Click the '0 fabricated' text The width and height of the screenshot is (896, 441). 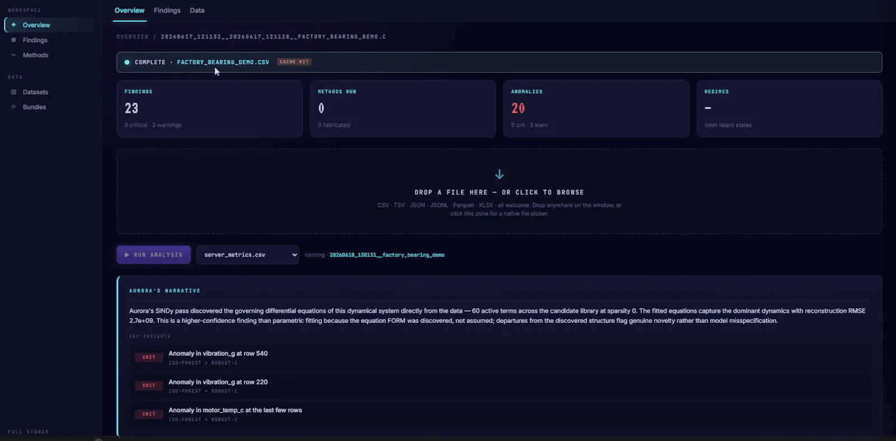tap(334, 125)
